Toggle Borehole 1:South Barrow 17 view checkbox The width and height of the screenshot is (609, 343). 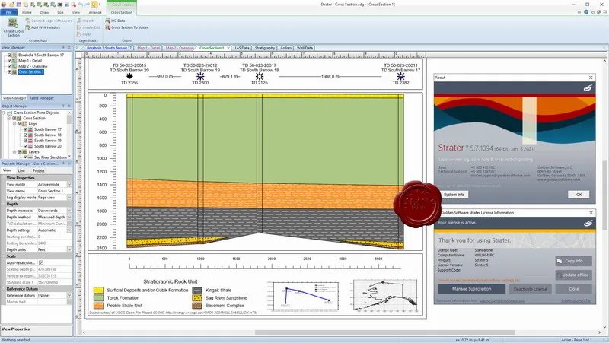click(10, 55)
